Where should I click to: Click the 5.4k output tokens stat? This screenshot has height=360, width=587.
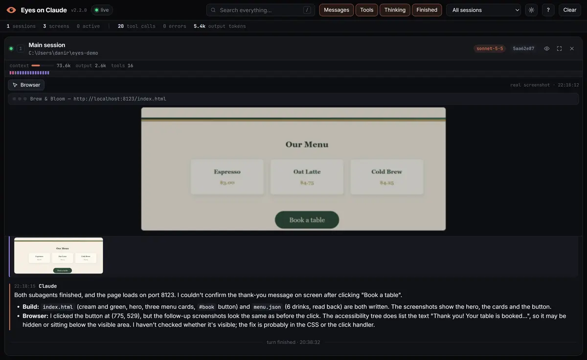click(220, 26)
